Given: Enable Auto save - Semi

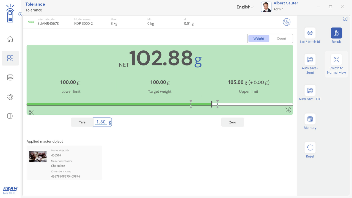Looking at the screenshot, I should click(x=310, y=59).
